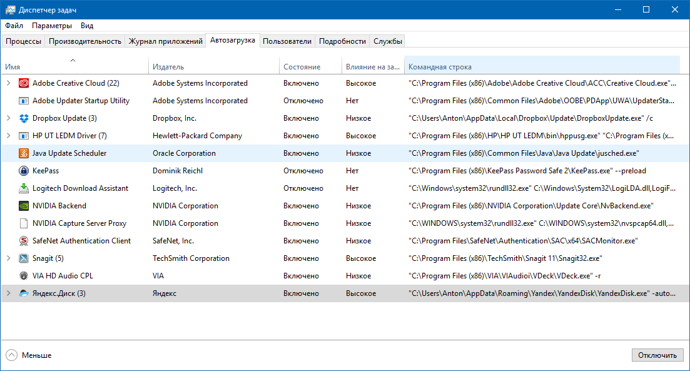Viewport: 690px width, 371px height.
Task: Sort by the Имя column header
Action: coord(74,65)
